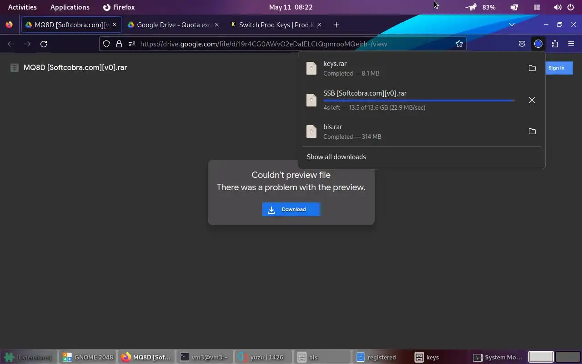
Task: Open the clock and calendar May 11 08:22
Action: pos(291,7)
